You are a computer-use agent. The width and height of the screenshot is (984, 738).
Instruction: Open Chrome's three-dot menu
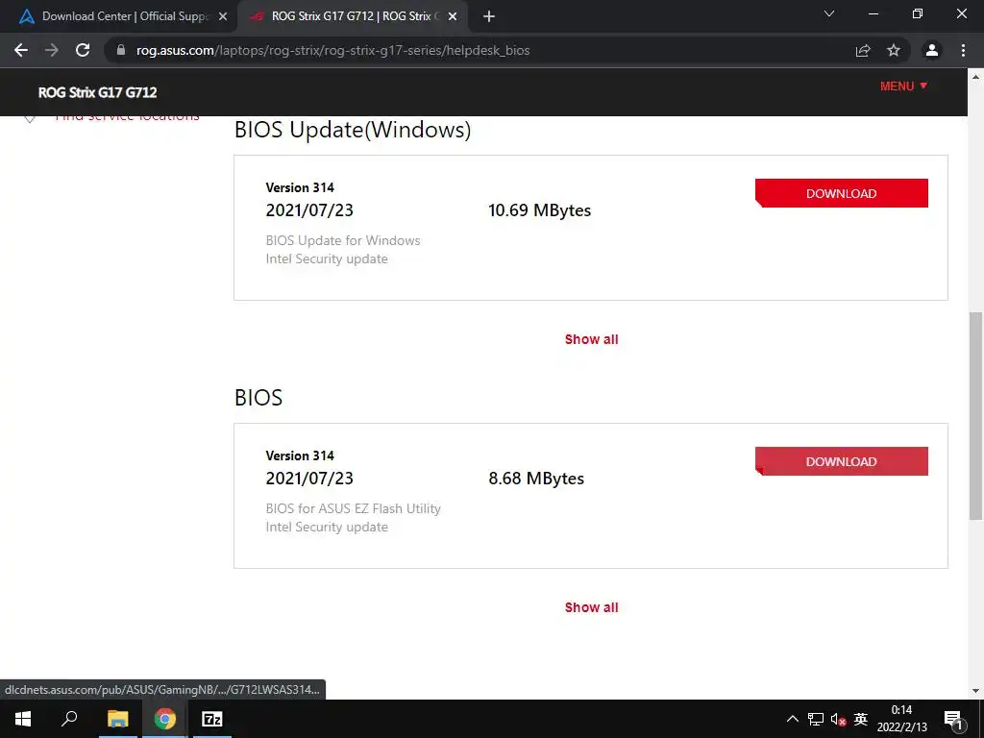(x=963, y=50)
